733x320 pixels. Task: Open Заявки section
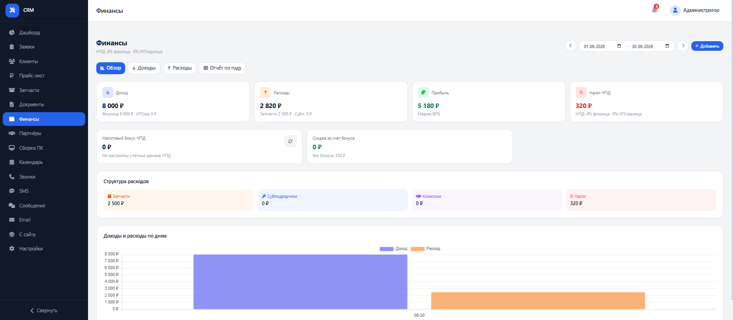(44, 47)
